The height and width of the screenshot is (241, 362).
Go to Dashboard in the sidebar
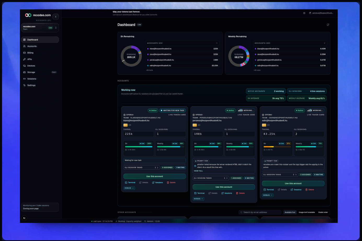40,40
